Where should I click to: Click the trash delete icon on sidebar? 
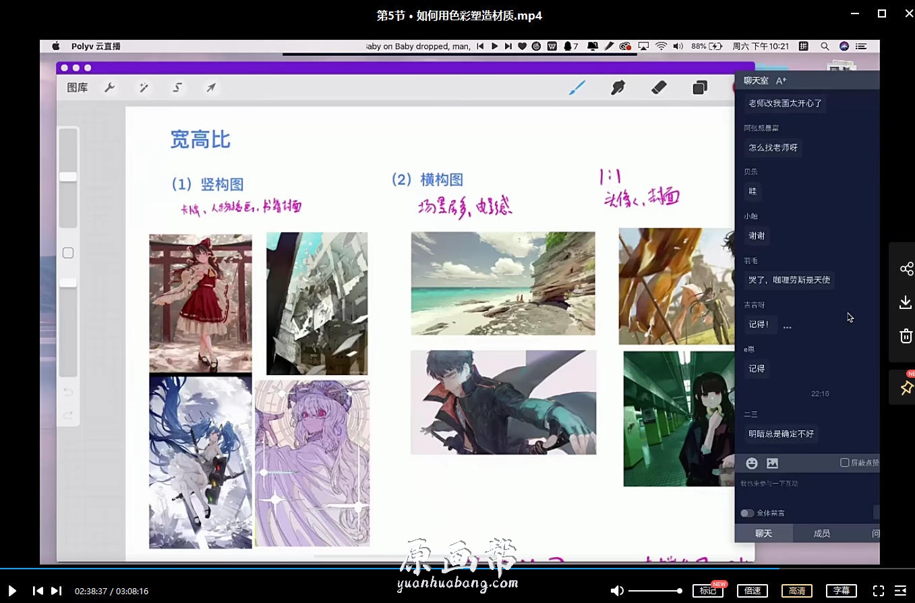[906, 336]
